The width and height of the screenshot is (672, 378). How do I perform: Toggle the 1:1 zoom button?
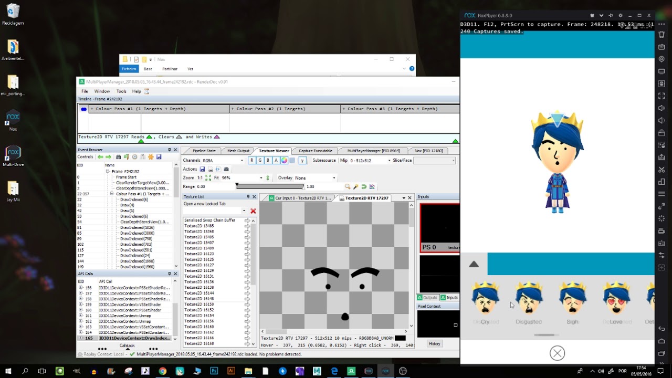(200, 178)
